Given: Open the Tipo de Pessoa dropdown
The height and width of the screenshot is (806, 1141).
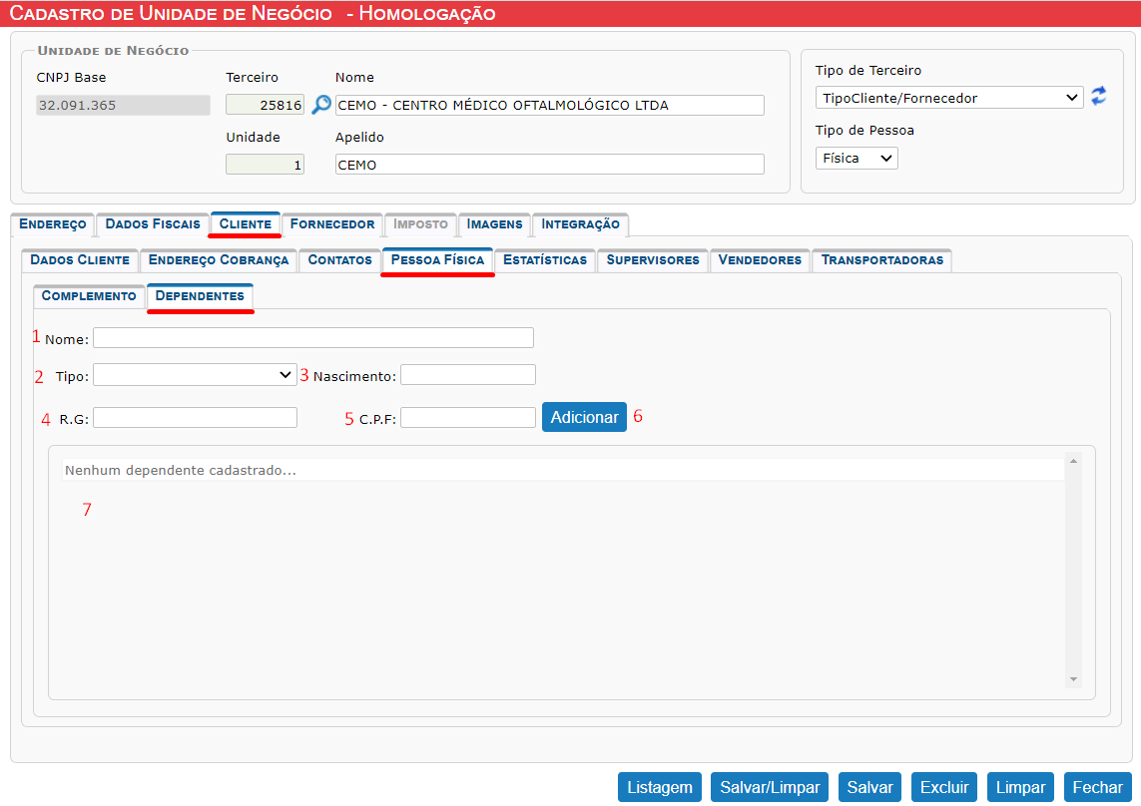Looking at the screenshot, I should (856, 158).
